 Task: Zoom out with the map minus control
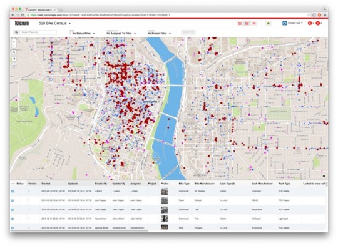click(14, 46)
